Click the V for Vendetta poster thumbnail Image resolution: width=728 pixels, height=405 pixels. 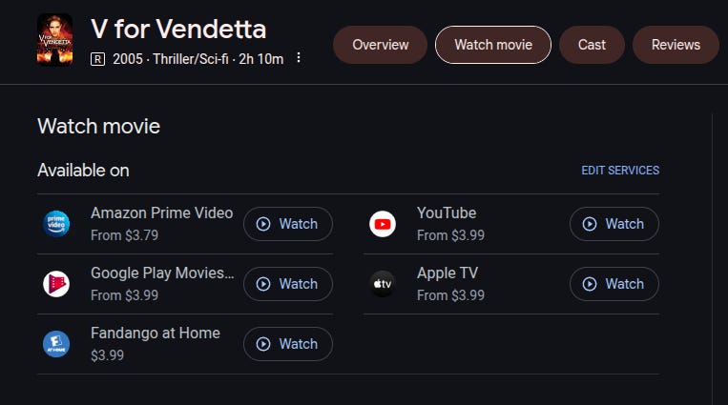pyautogui.click(x=54, y=40)
